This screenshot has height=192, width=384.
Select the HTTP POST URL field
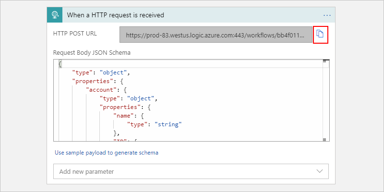pos(216,35)
